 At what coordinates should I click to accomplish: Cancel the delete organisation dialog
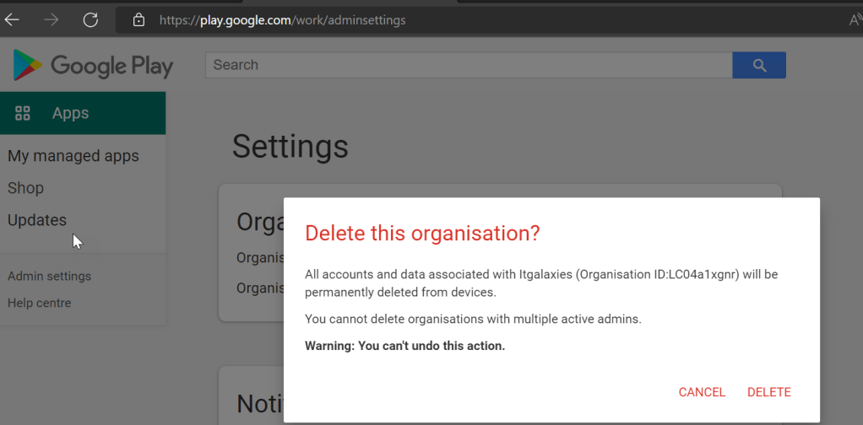click(702, 392)
